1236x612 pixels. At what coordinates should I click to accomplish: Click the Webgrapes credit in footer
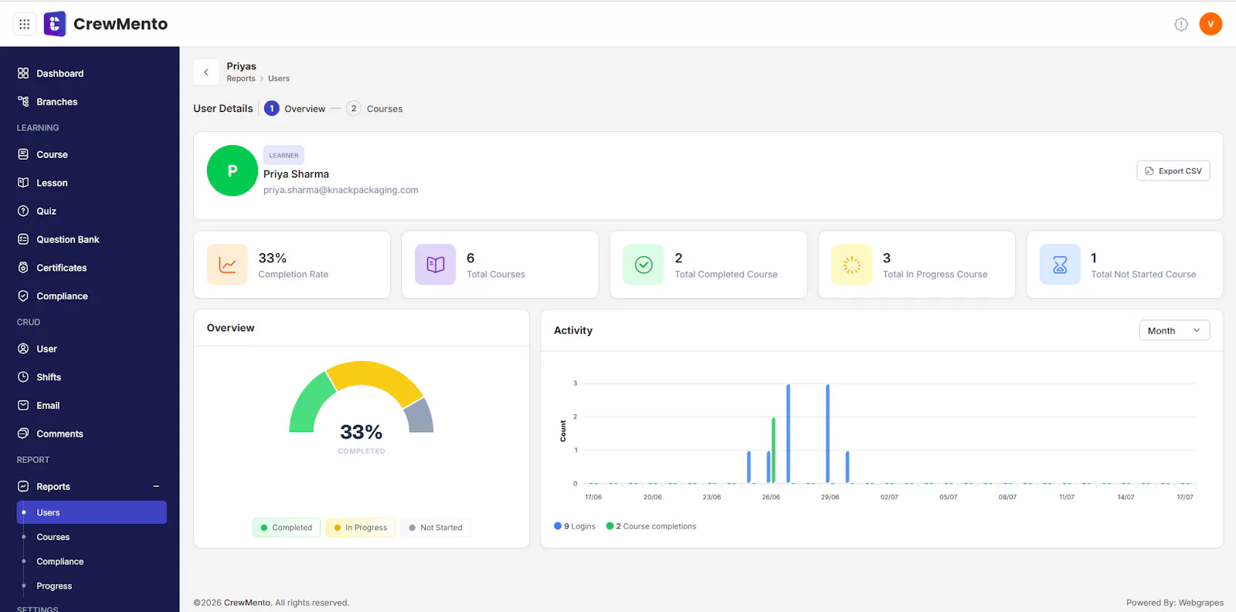point(1201,603)
